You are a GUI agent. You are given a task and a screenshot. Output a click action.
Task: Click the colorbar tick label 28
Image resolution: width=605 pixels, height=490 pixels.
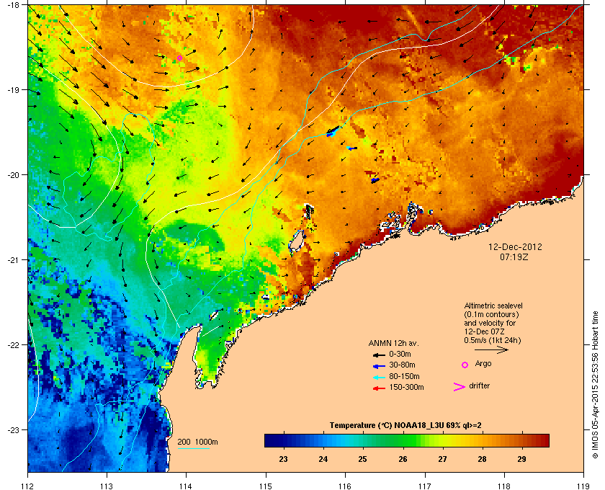(x=482, y=459)
